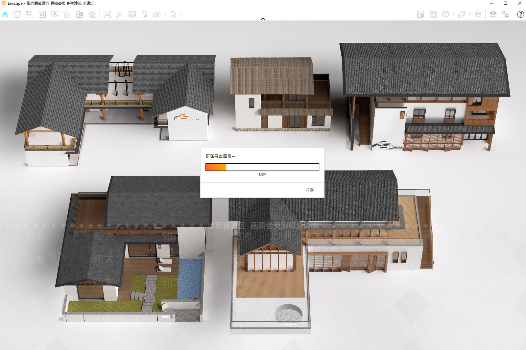
Task: Click the orange export progress bar
Action: [262, 167]
